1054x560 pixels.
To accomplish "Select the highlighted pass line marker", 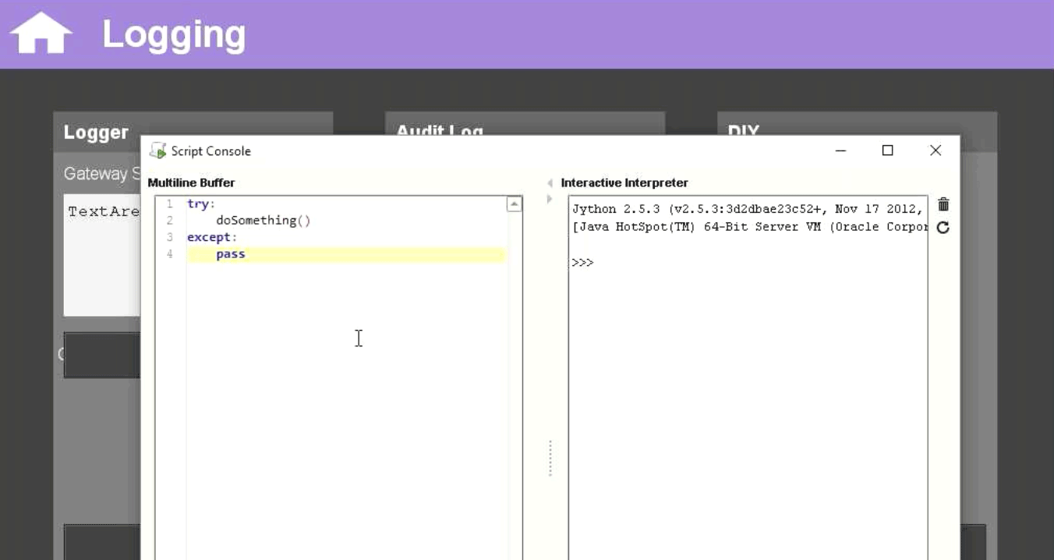I will click(230, 253).
